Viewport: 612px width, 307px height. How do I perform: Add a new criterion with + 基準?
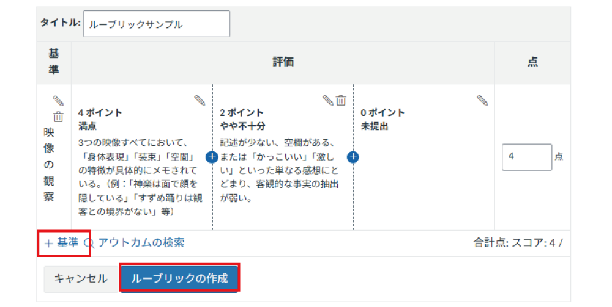(x=62, y=243)
